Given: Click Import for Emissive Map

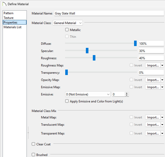Looking at the screenshot, I should click(x=153, y=87).
